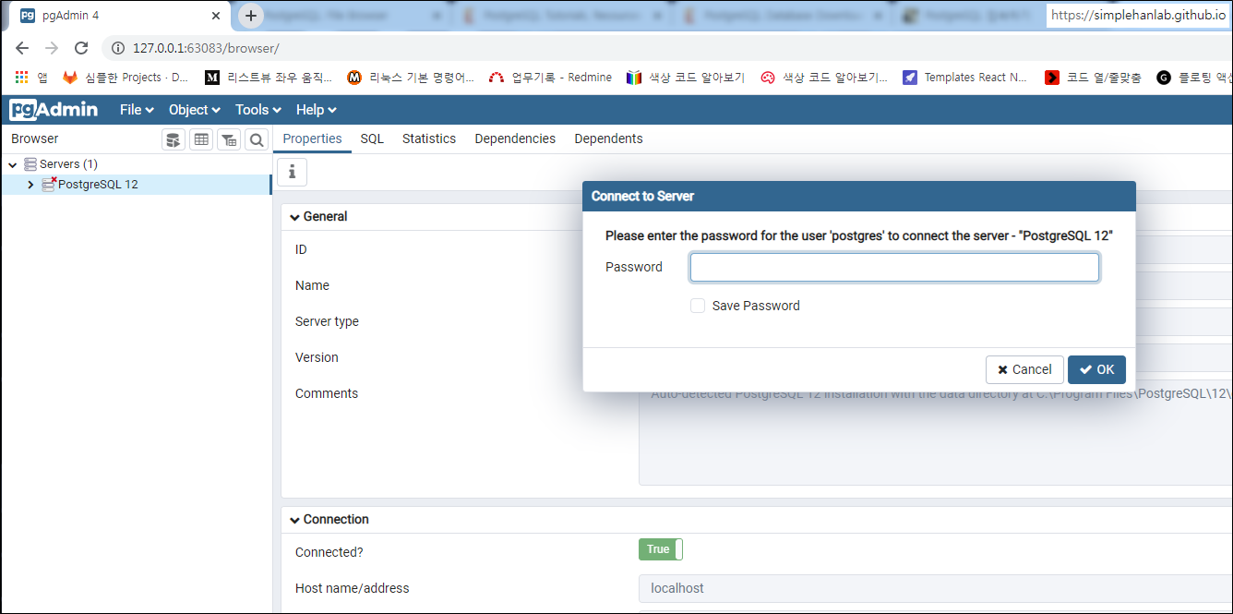Click the pgAdmin logo
Viewport: 1233px width, 614px height.
pos(54,110)
